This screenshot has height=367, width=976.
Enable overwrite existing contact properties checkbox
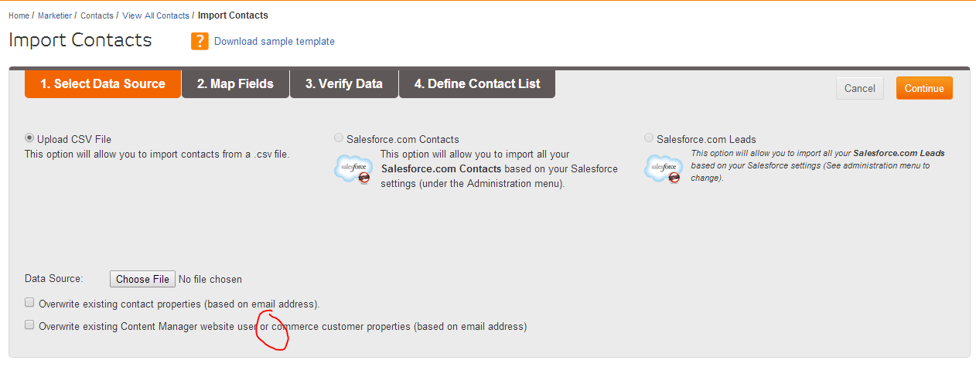29,303
